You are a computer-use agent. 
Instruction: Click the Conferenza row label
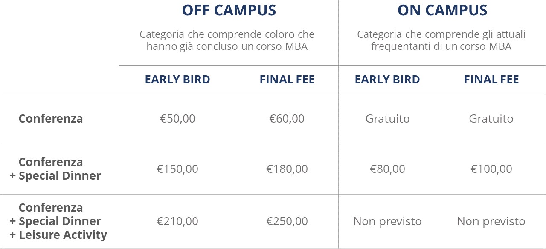51,118
